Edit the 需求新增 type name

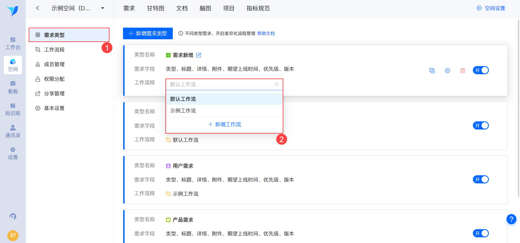point(199,55)
